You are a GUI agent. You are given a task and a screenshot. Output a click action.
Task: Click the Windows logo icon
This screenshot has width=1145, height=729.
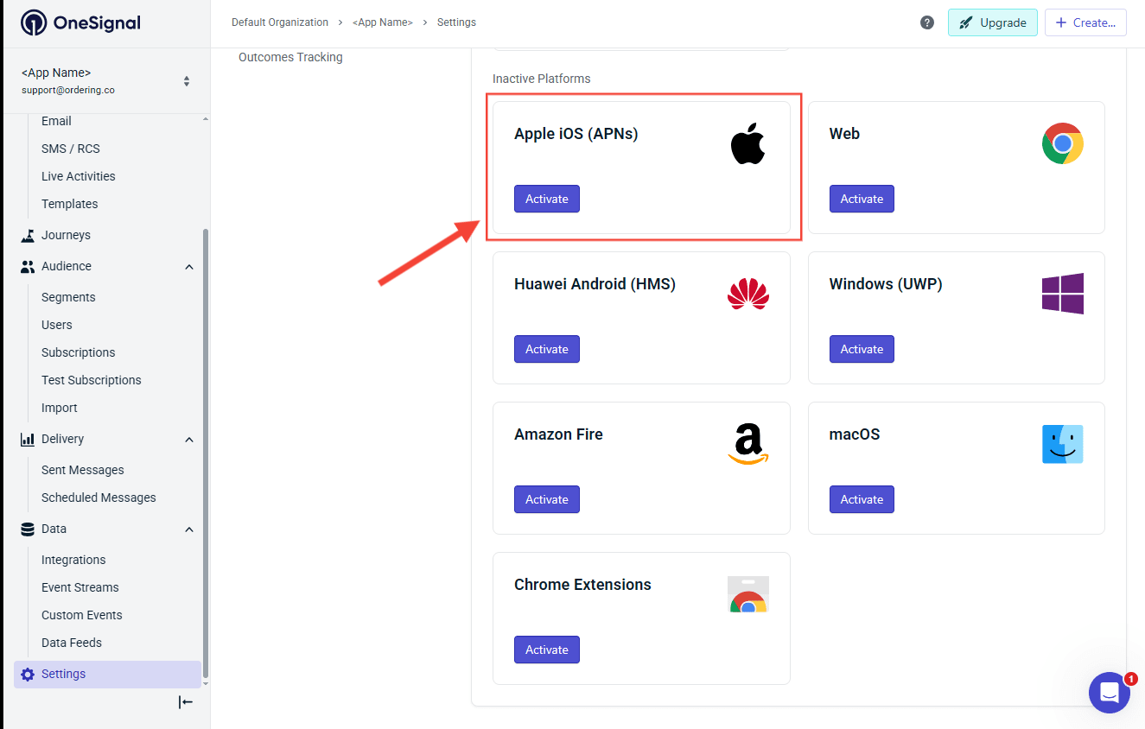1063,294
